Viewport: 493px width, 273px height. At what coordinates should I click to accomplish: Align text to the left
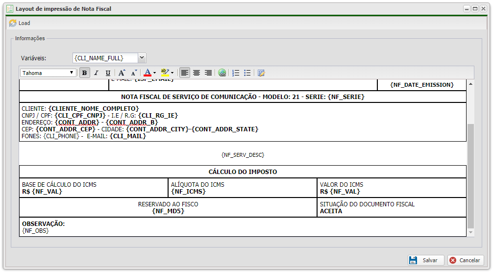[185, 73]
